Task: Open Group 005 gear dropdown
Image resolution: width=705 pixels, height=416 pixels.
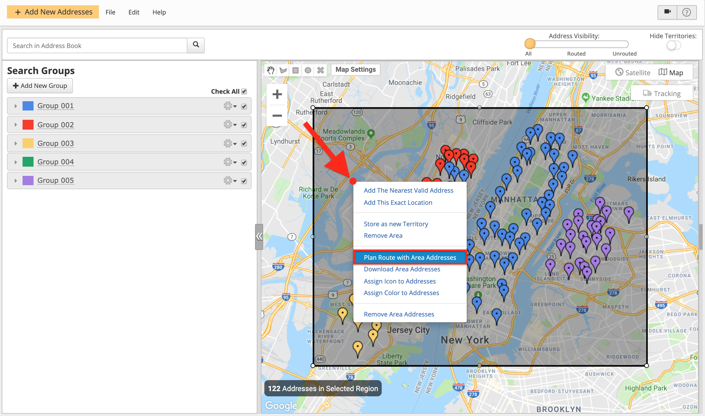Action: (x=230, y=181)
